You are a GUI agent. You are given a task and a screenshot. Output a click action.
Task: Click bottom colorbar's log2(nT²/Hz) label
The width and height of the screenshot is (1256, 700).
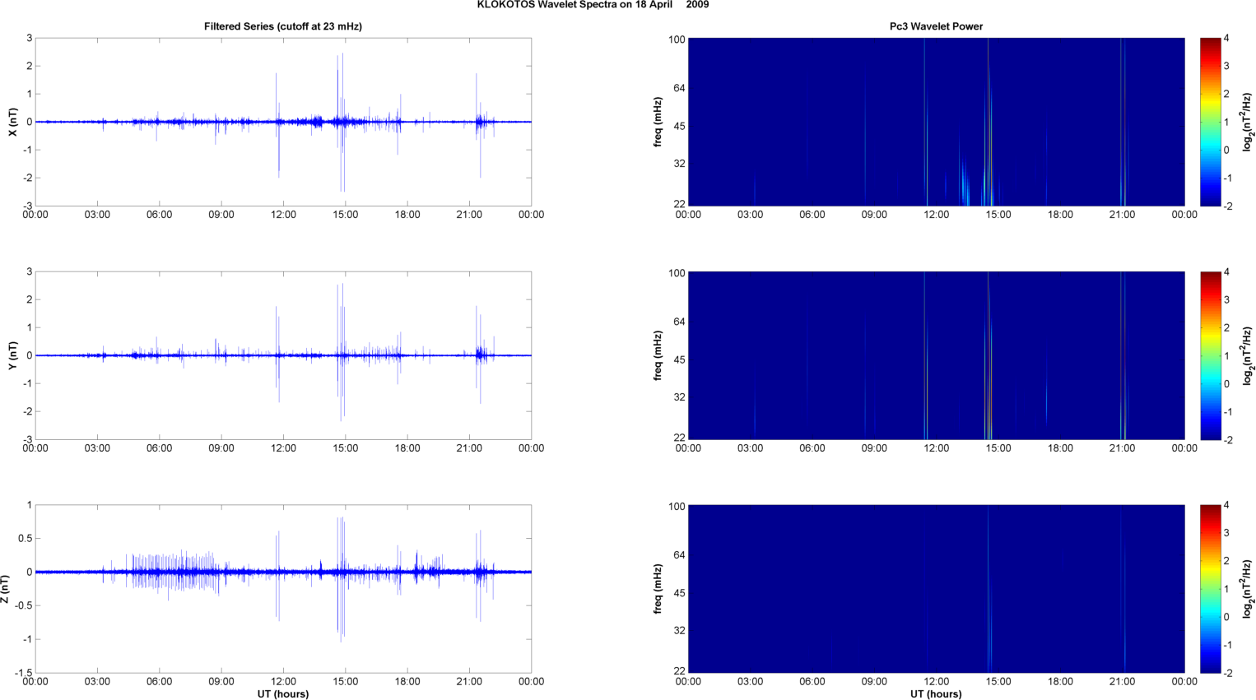tap(1248, 589)
